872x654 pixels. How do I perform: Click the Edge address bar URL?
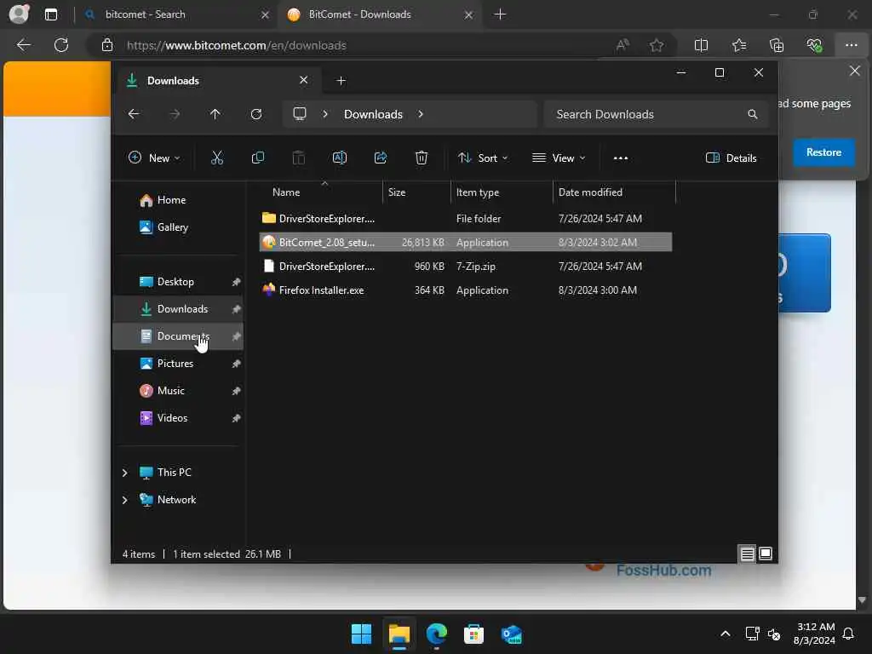tap(237, 46)
